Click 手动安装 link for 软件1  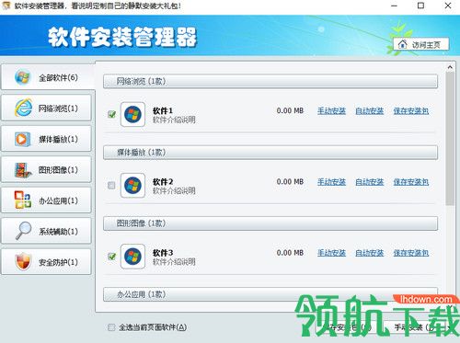331,111
